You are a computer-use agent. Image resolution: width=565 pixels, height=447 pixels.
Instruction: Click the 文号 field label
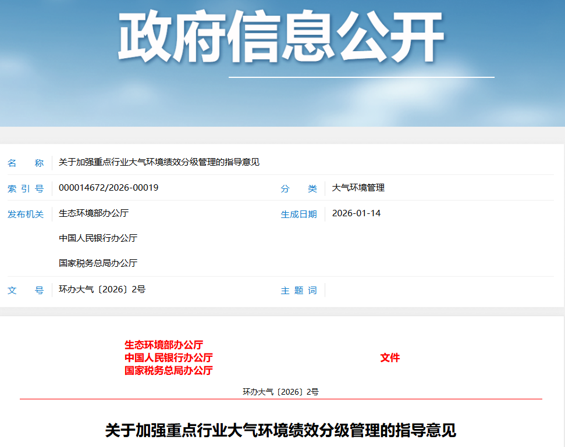pos(26,290)
